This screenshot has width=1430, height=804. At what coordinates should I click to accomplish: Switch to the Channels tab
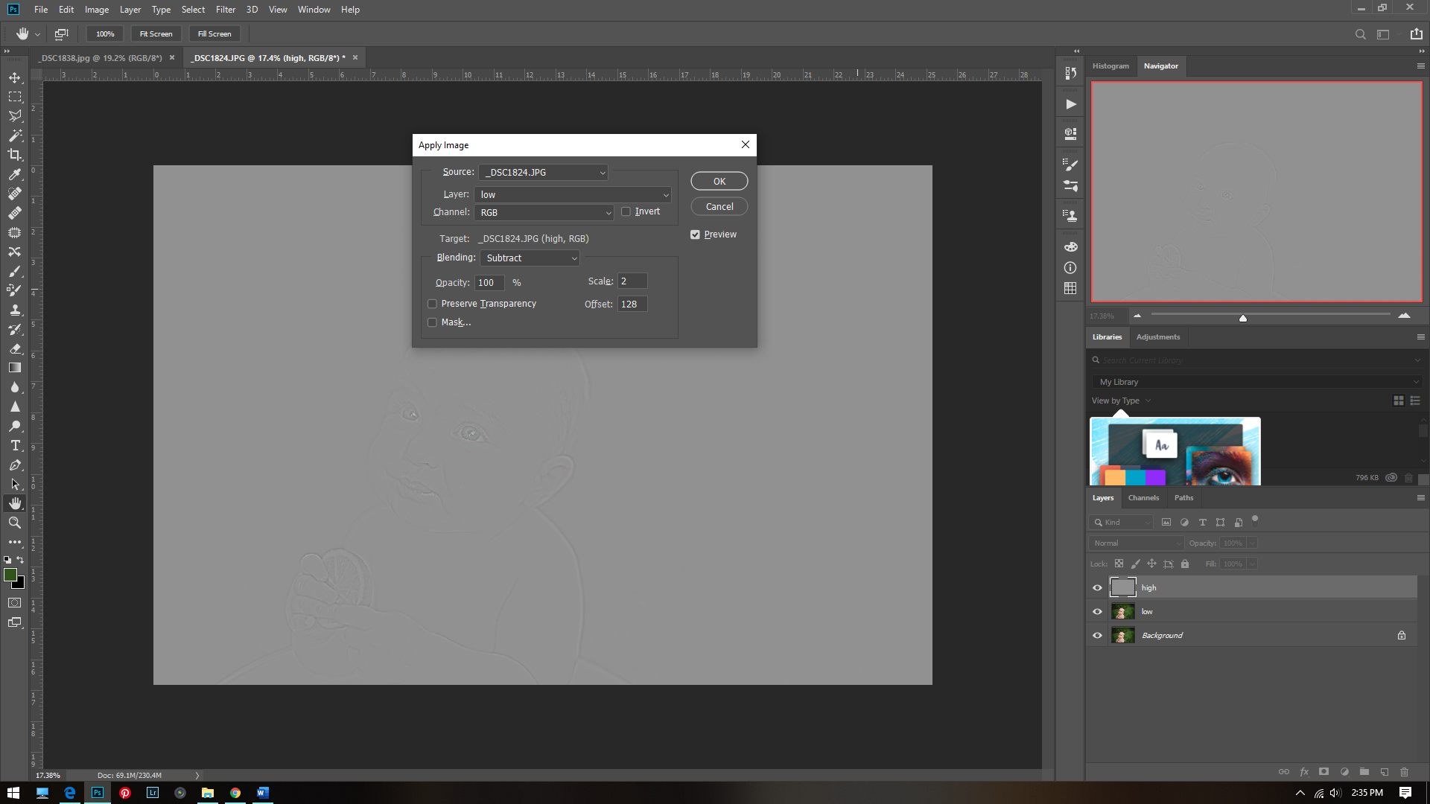point(1143,498)
